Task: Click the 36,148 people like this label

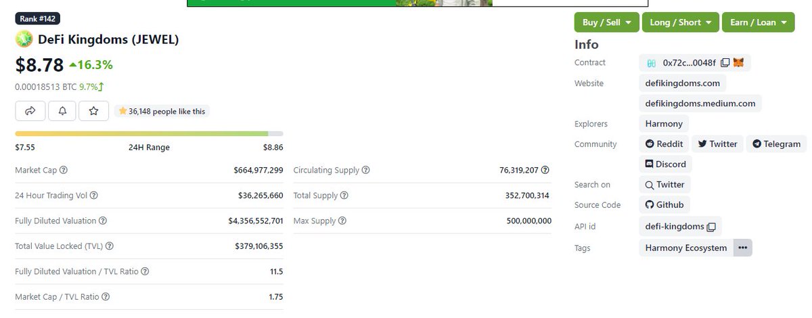Action: point(162,111)
